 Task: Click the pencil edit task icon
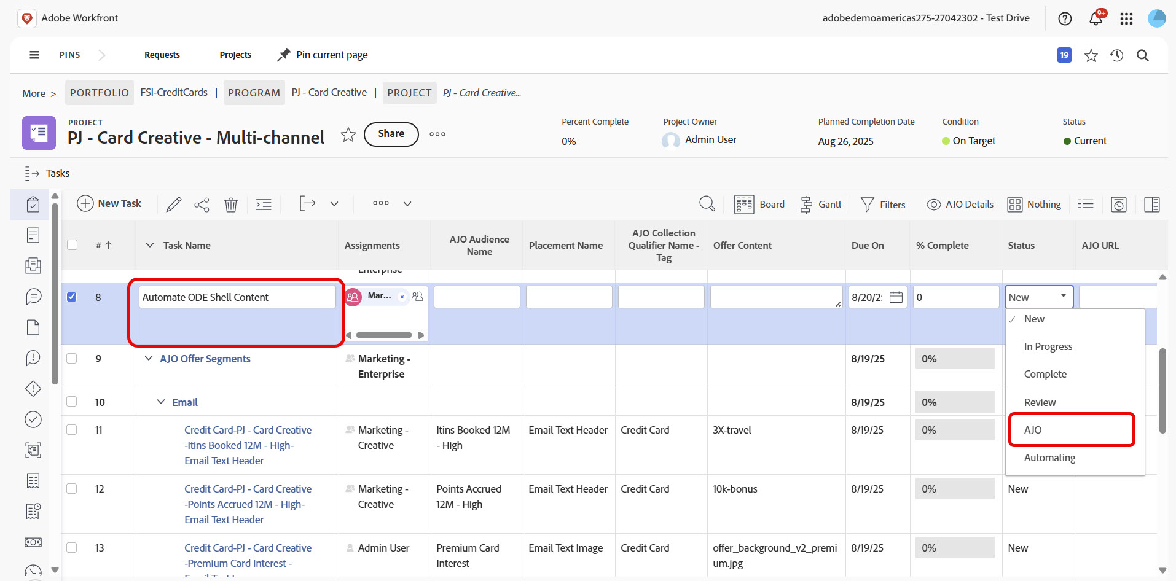[x=174, y=204]
